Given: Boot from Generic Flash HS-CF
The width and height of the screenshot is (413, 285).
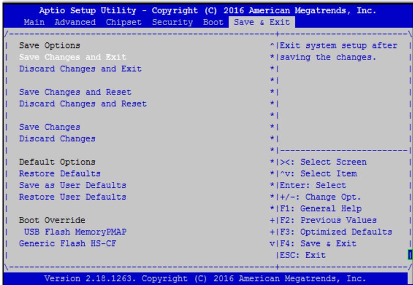Looking at the screenshot, I should coord(68,243).
